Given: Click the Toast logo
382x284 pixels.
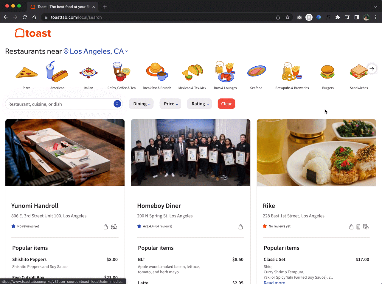Looking at the screenshot, I should pyautogui.click(x=33, y=33).
